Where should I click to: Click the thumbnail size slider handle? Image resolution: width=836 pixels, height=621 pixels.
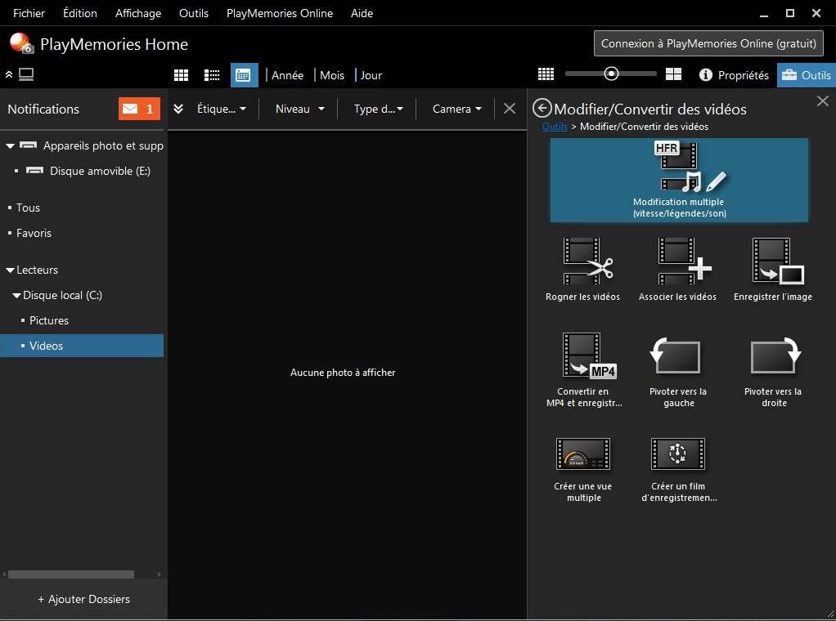612,74
